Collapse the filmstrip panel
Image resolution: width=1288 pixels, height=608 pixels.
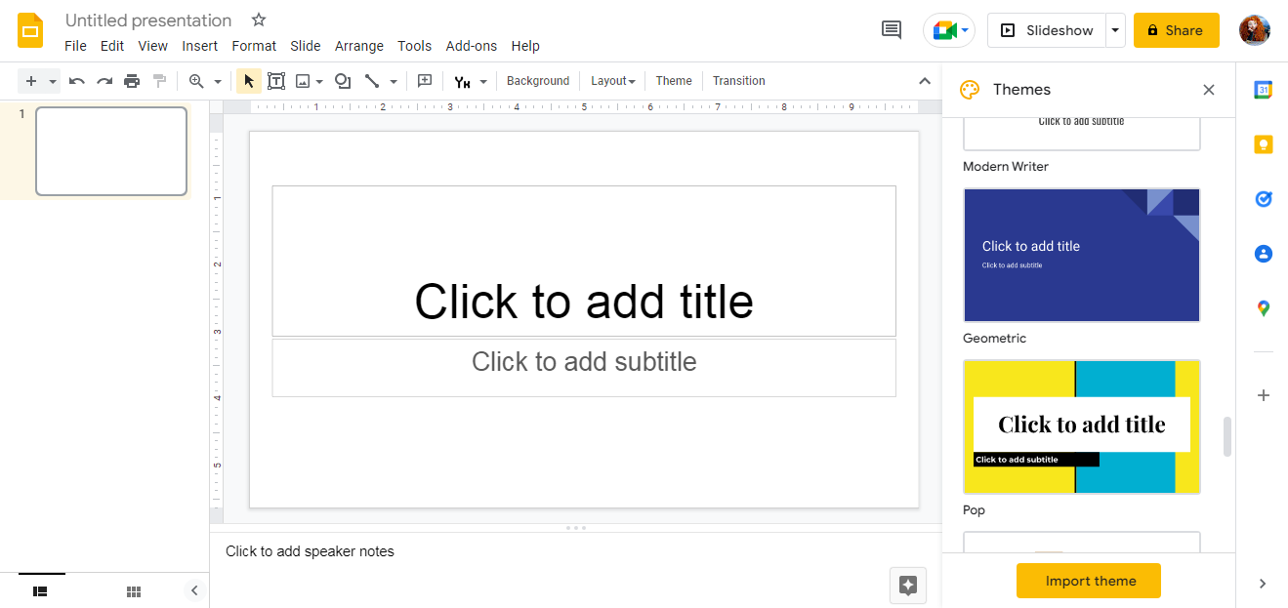[x=194, y=590]
